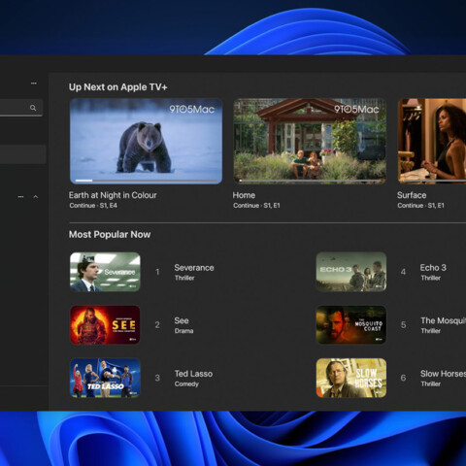The image size is (466, 466).
Task: Click 'Thriller' genre under Severance
Action: [184, 278]
